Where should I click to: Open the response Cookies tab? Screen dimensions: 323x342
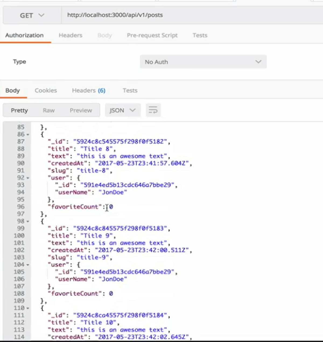46,91
